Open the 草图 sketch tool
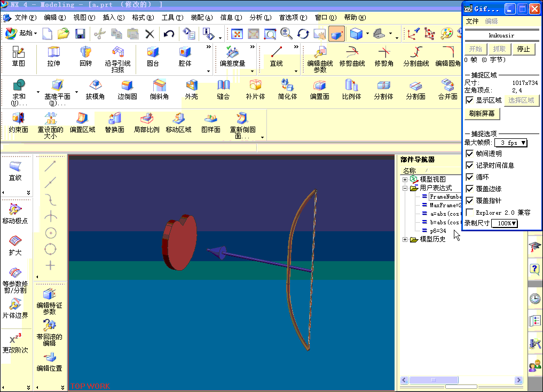 (x=18, y=57)
